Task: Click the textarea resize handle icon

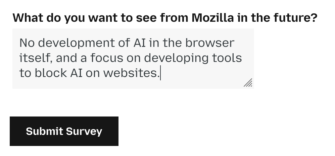Action: (x=248, y=83)
